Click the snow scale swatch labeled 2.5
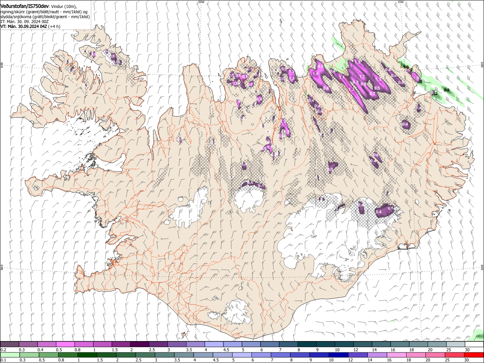484x363 pixels. coord(158,344)
